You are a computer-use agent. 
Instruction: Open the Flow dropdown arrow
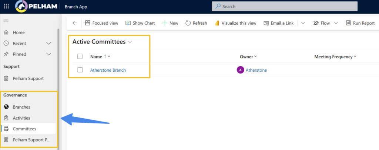pyautogui.click(x=336, y=23)
